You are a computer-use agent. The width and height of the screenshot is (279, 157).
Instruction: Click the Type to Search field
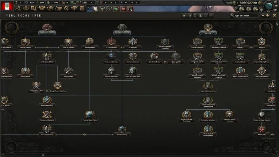coord(244,16)
